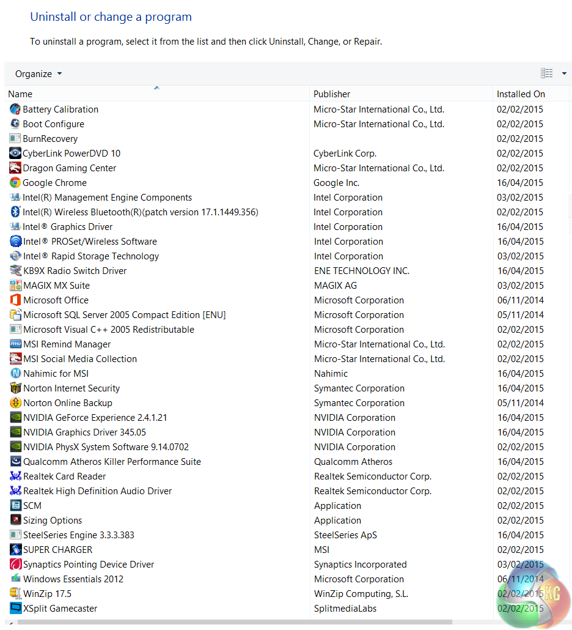Select the Sizing Options entry
This screenshot has height=630, width=572.
click(53, 521)
